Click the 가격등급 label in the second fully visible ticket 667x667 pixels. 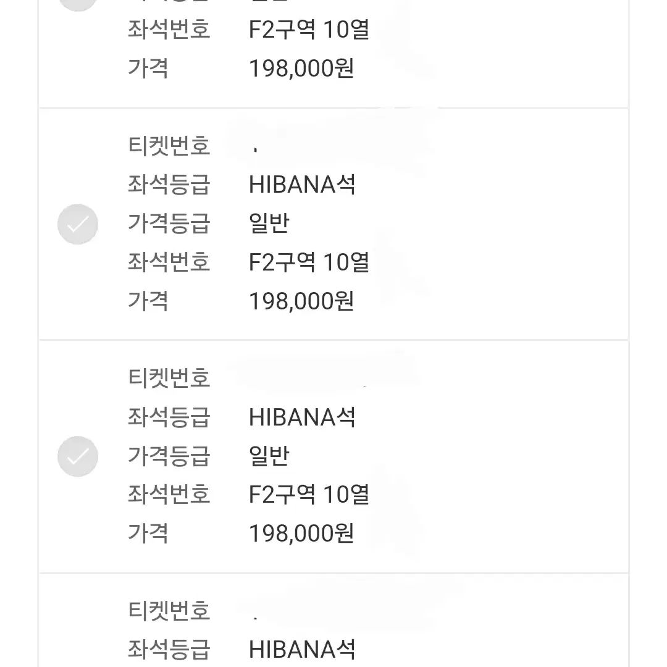click(x=169, y=456)
